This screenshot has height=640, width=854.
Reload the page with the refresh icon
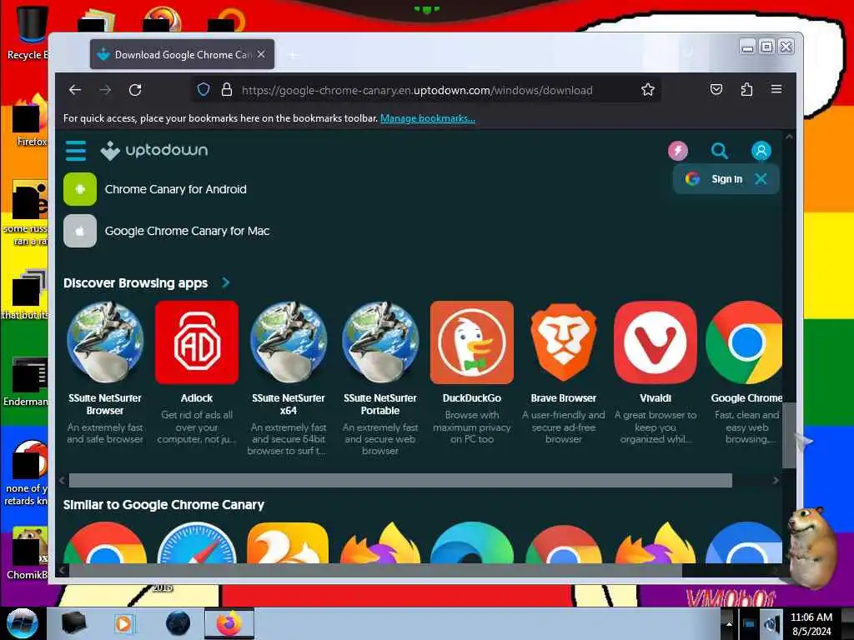tap(135, 90)
